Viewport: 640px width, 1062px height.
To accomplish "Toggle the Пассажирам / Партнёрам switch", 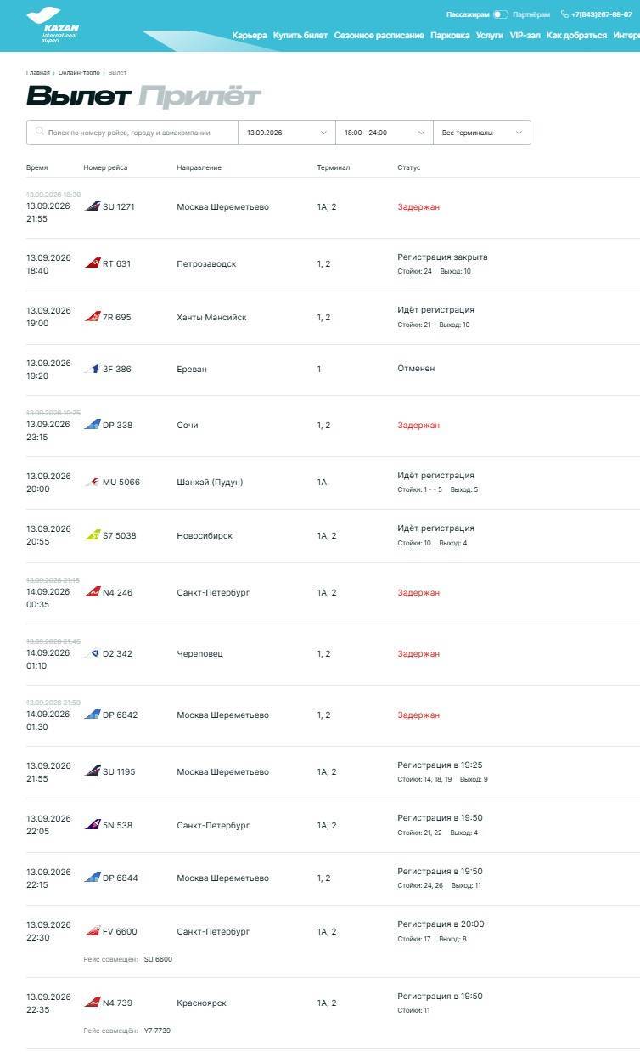I will click(x=501, y=14).
